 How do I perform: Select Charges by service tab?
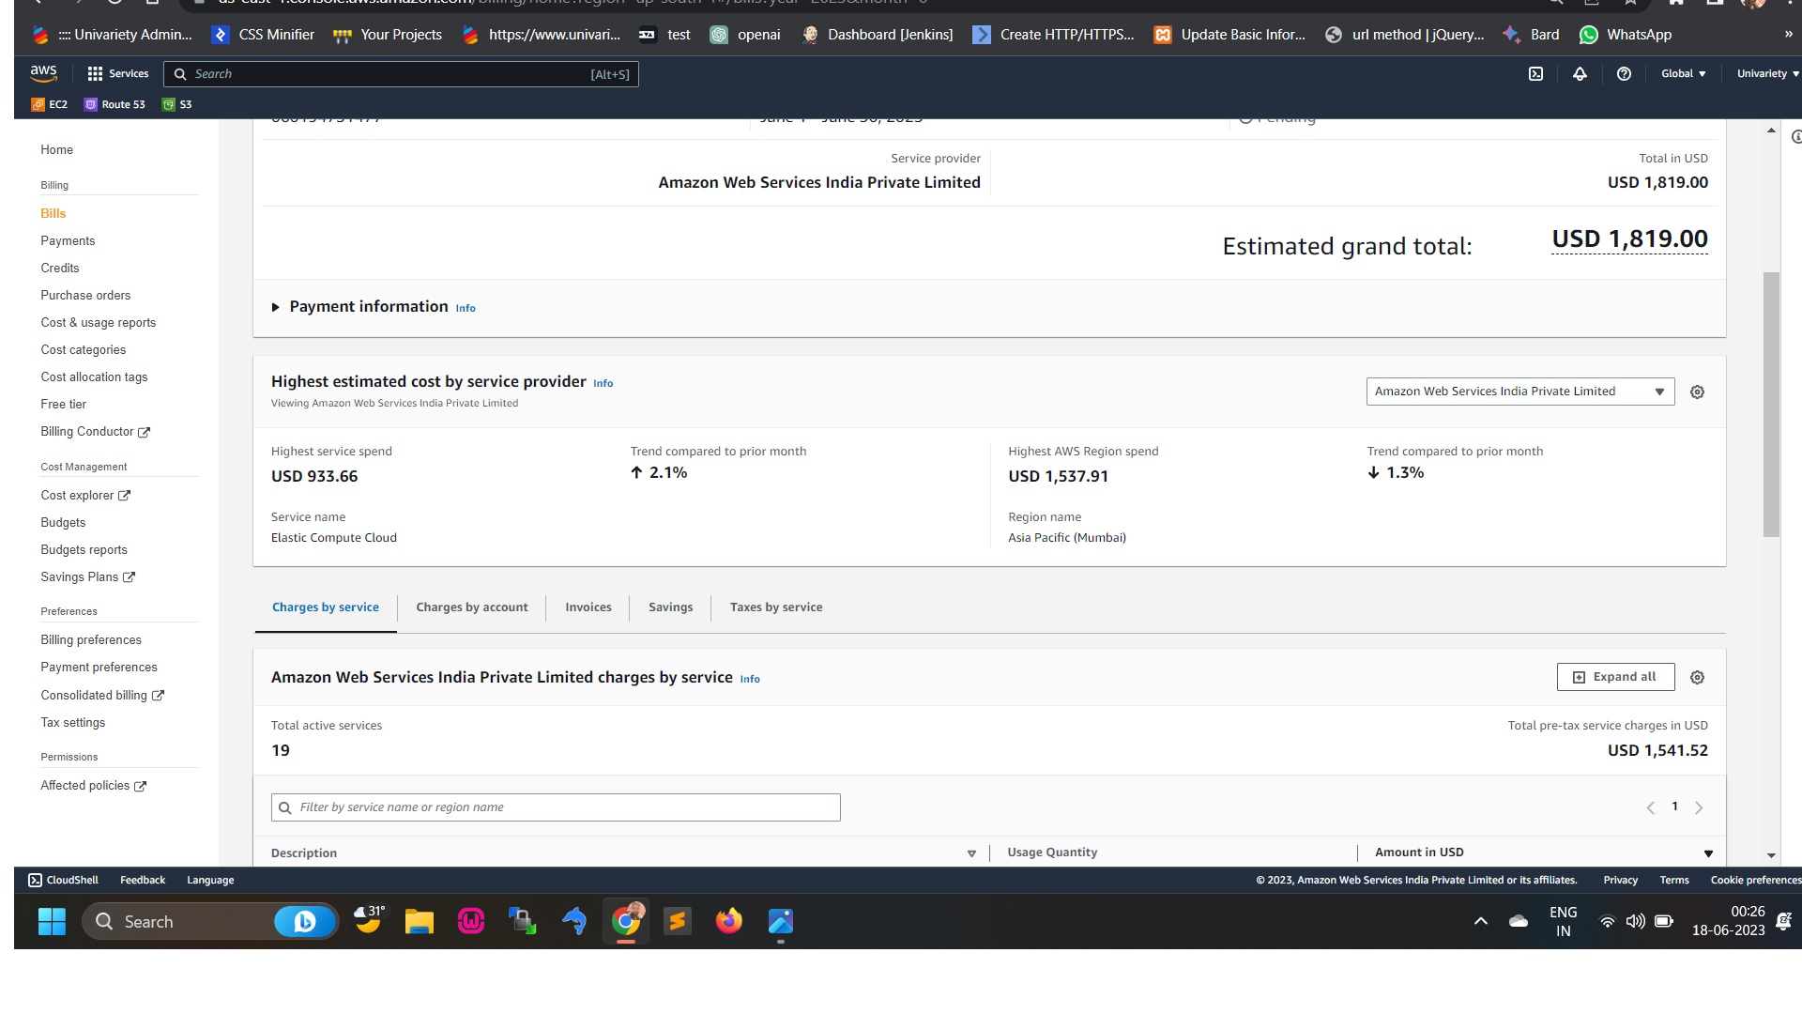[326, 607]
